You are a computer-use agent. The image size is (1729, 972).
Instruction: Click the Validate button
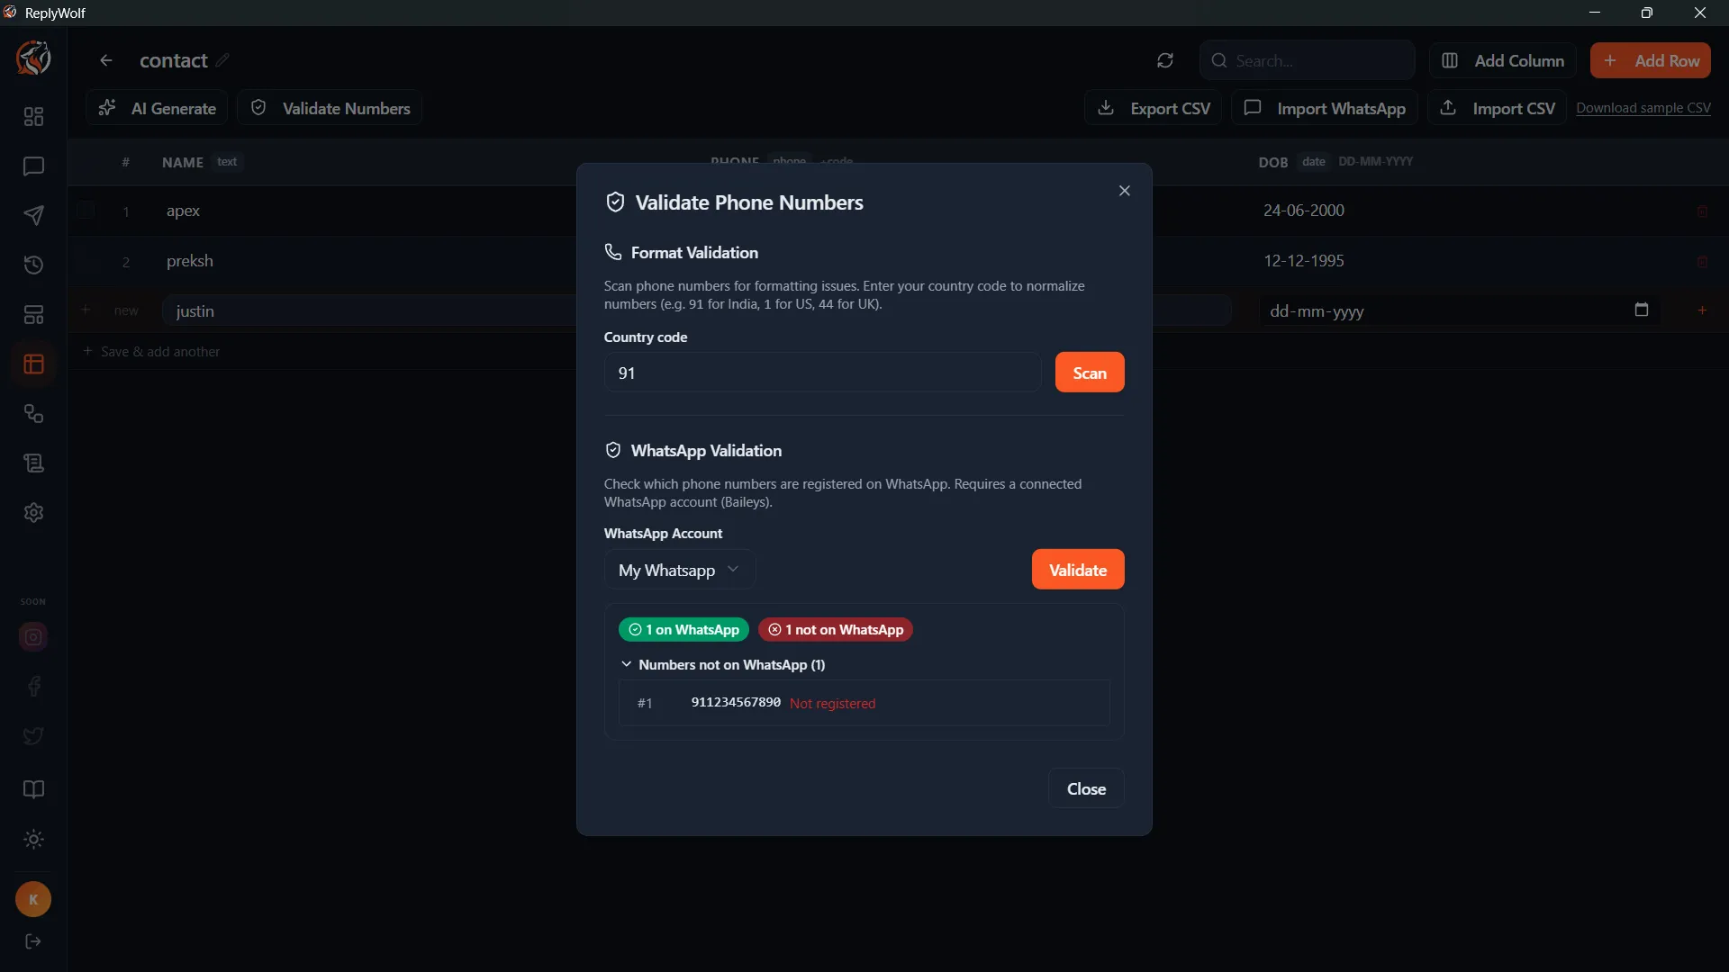1078,570
